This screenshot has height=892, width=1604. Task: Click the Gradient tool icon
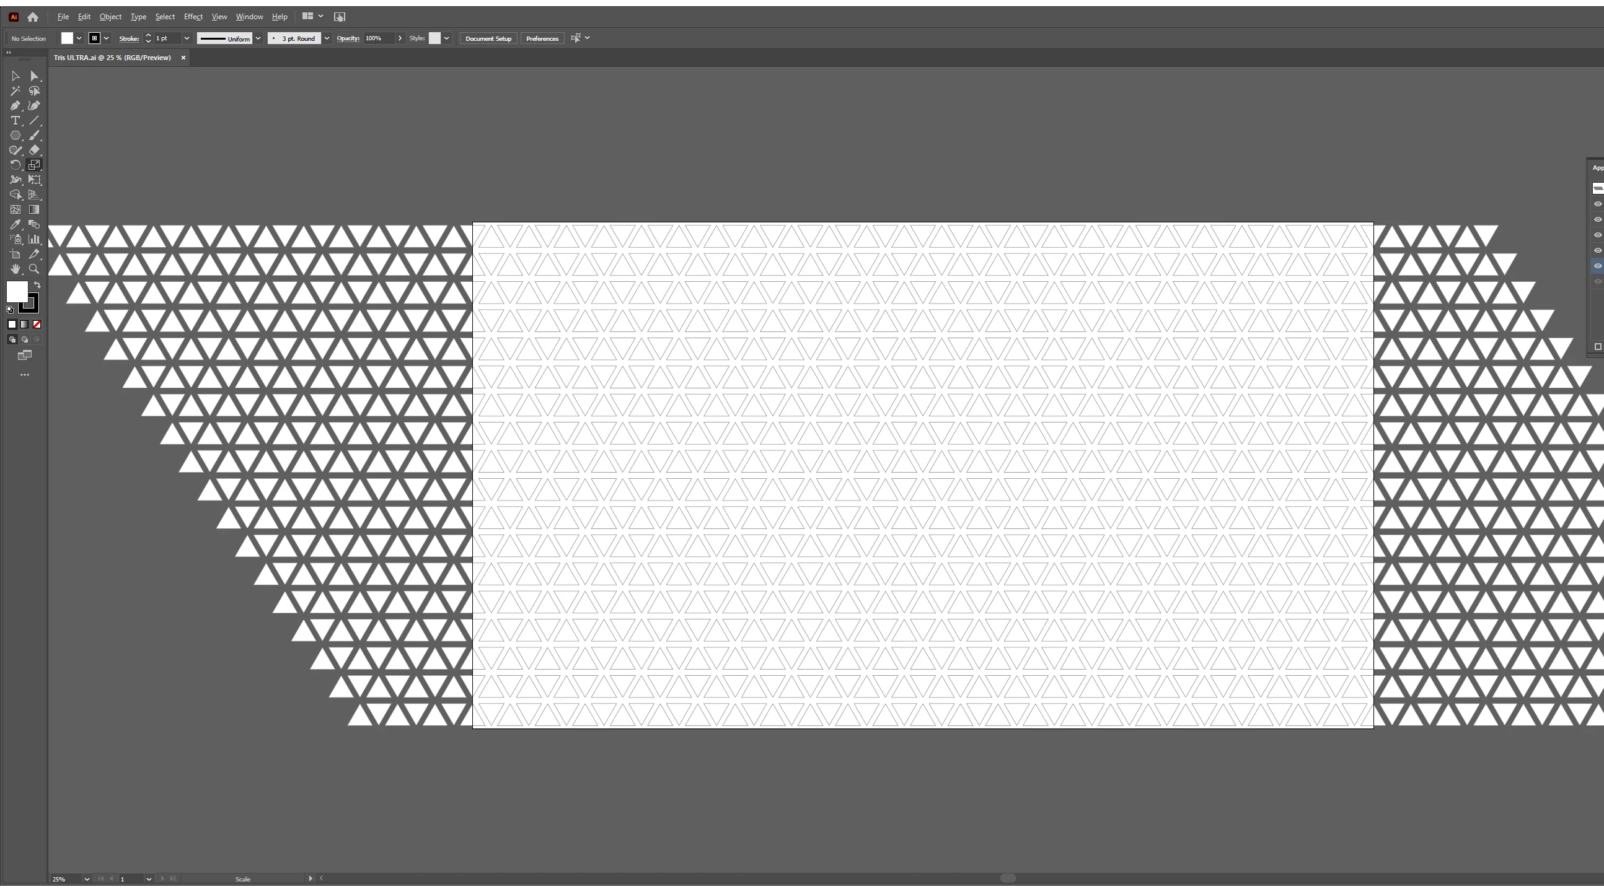point(34,210)
